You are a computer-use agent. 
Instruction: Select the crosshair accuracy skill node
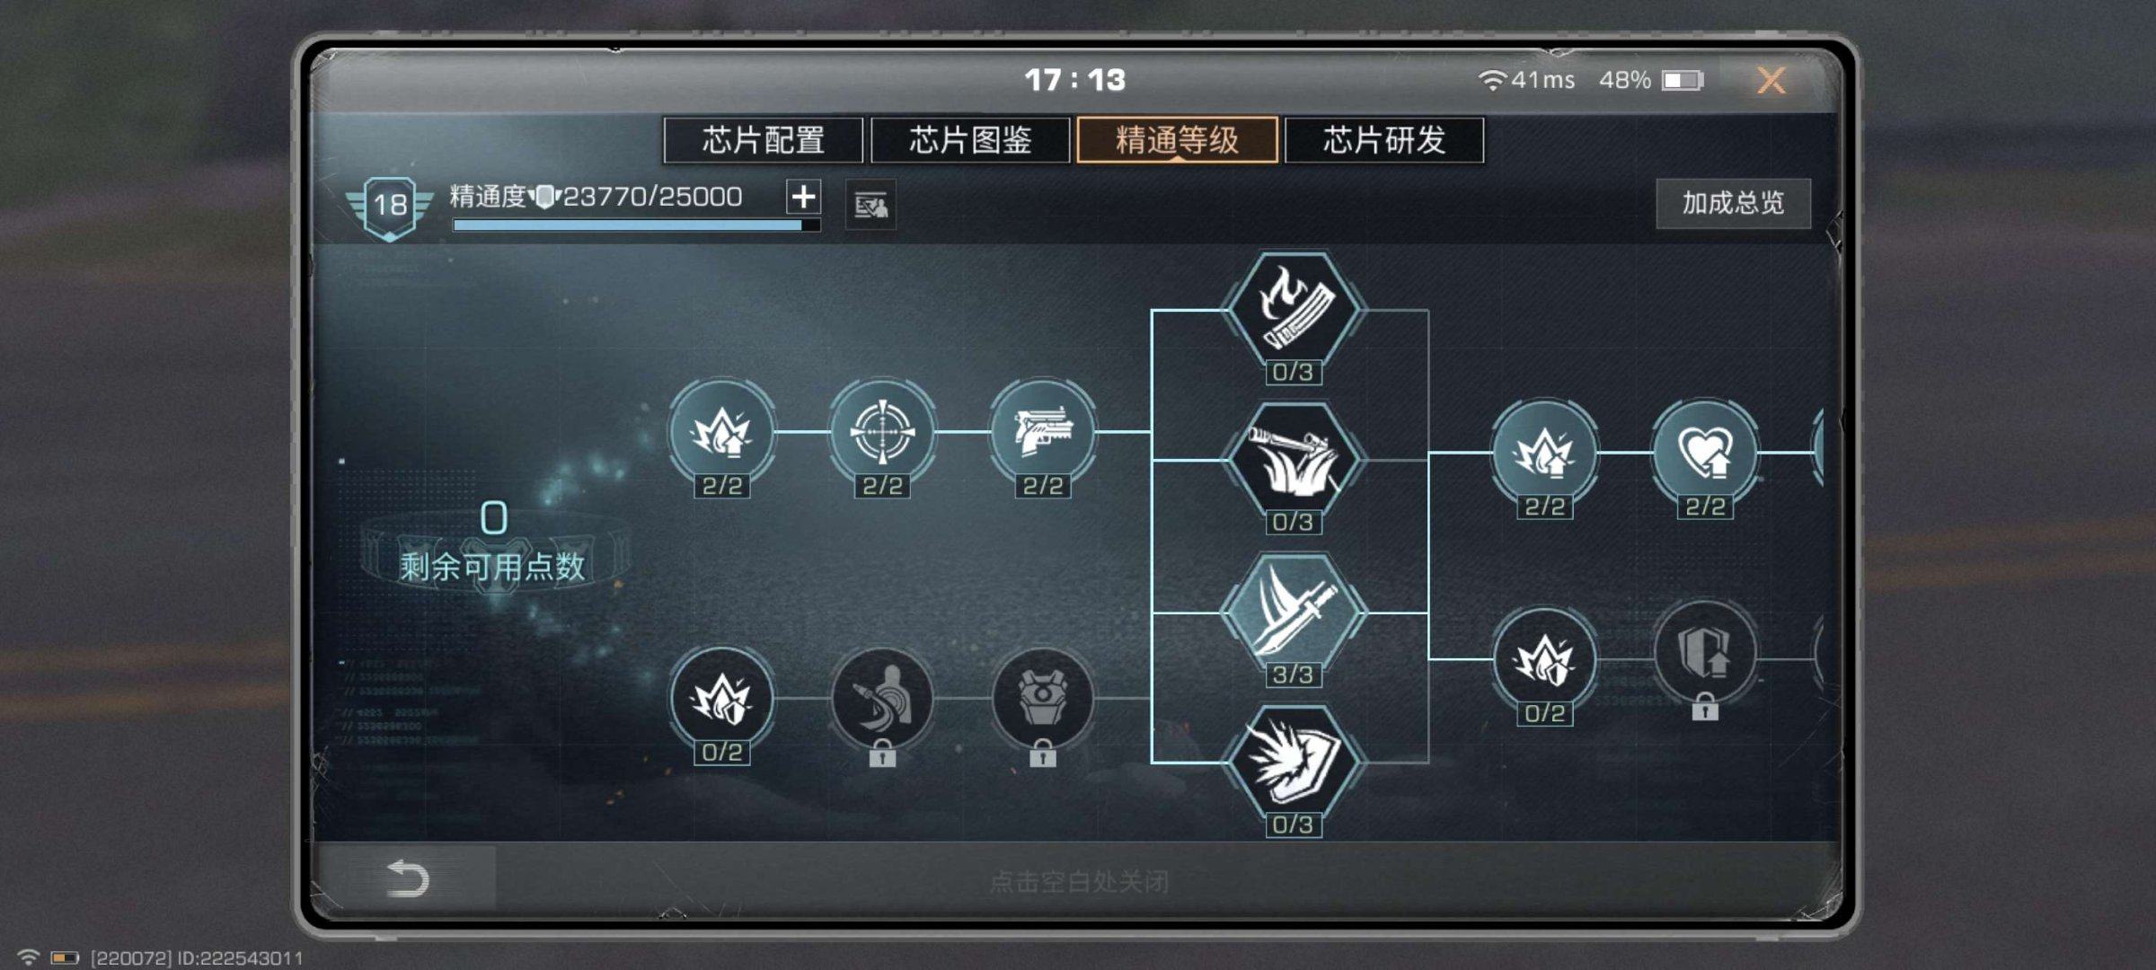882,432
